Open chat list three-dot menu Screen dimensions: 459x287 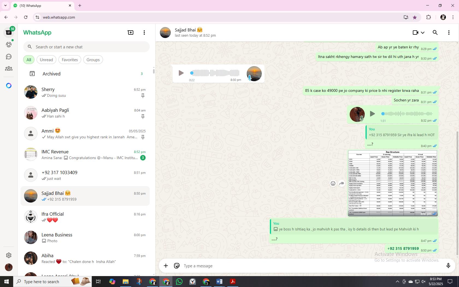(x=144, y=33)
